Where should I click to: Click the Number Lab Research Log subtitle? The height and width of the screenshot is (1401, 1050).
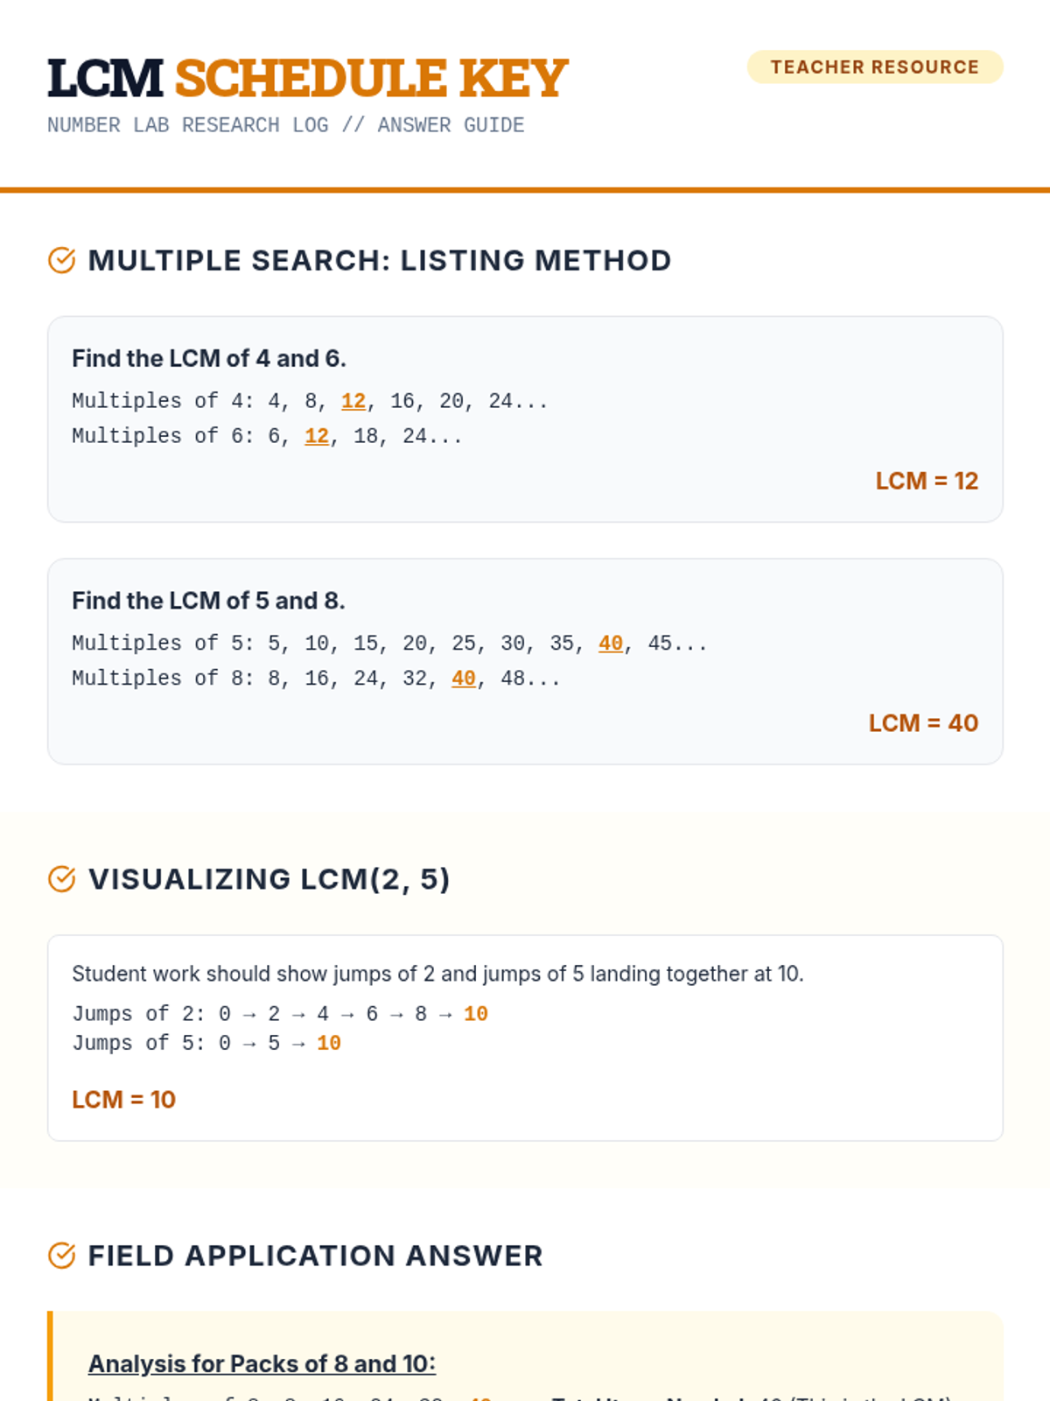click(x=285, y=125)
